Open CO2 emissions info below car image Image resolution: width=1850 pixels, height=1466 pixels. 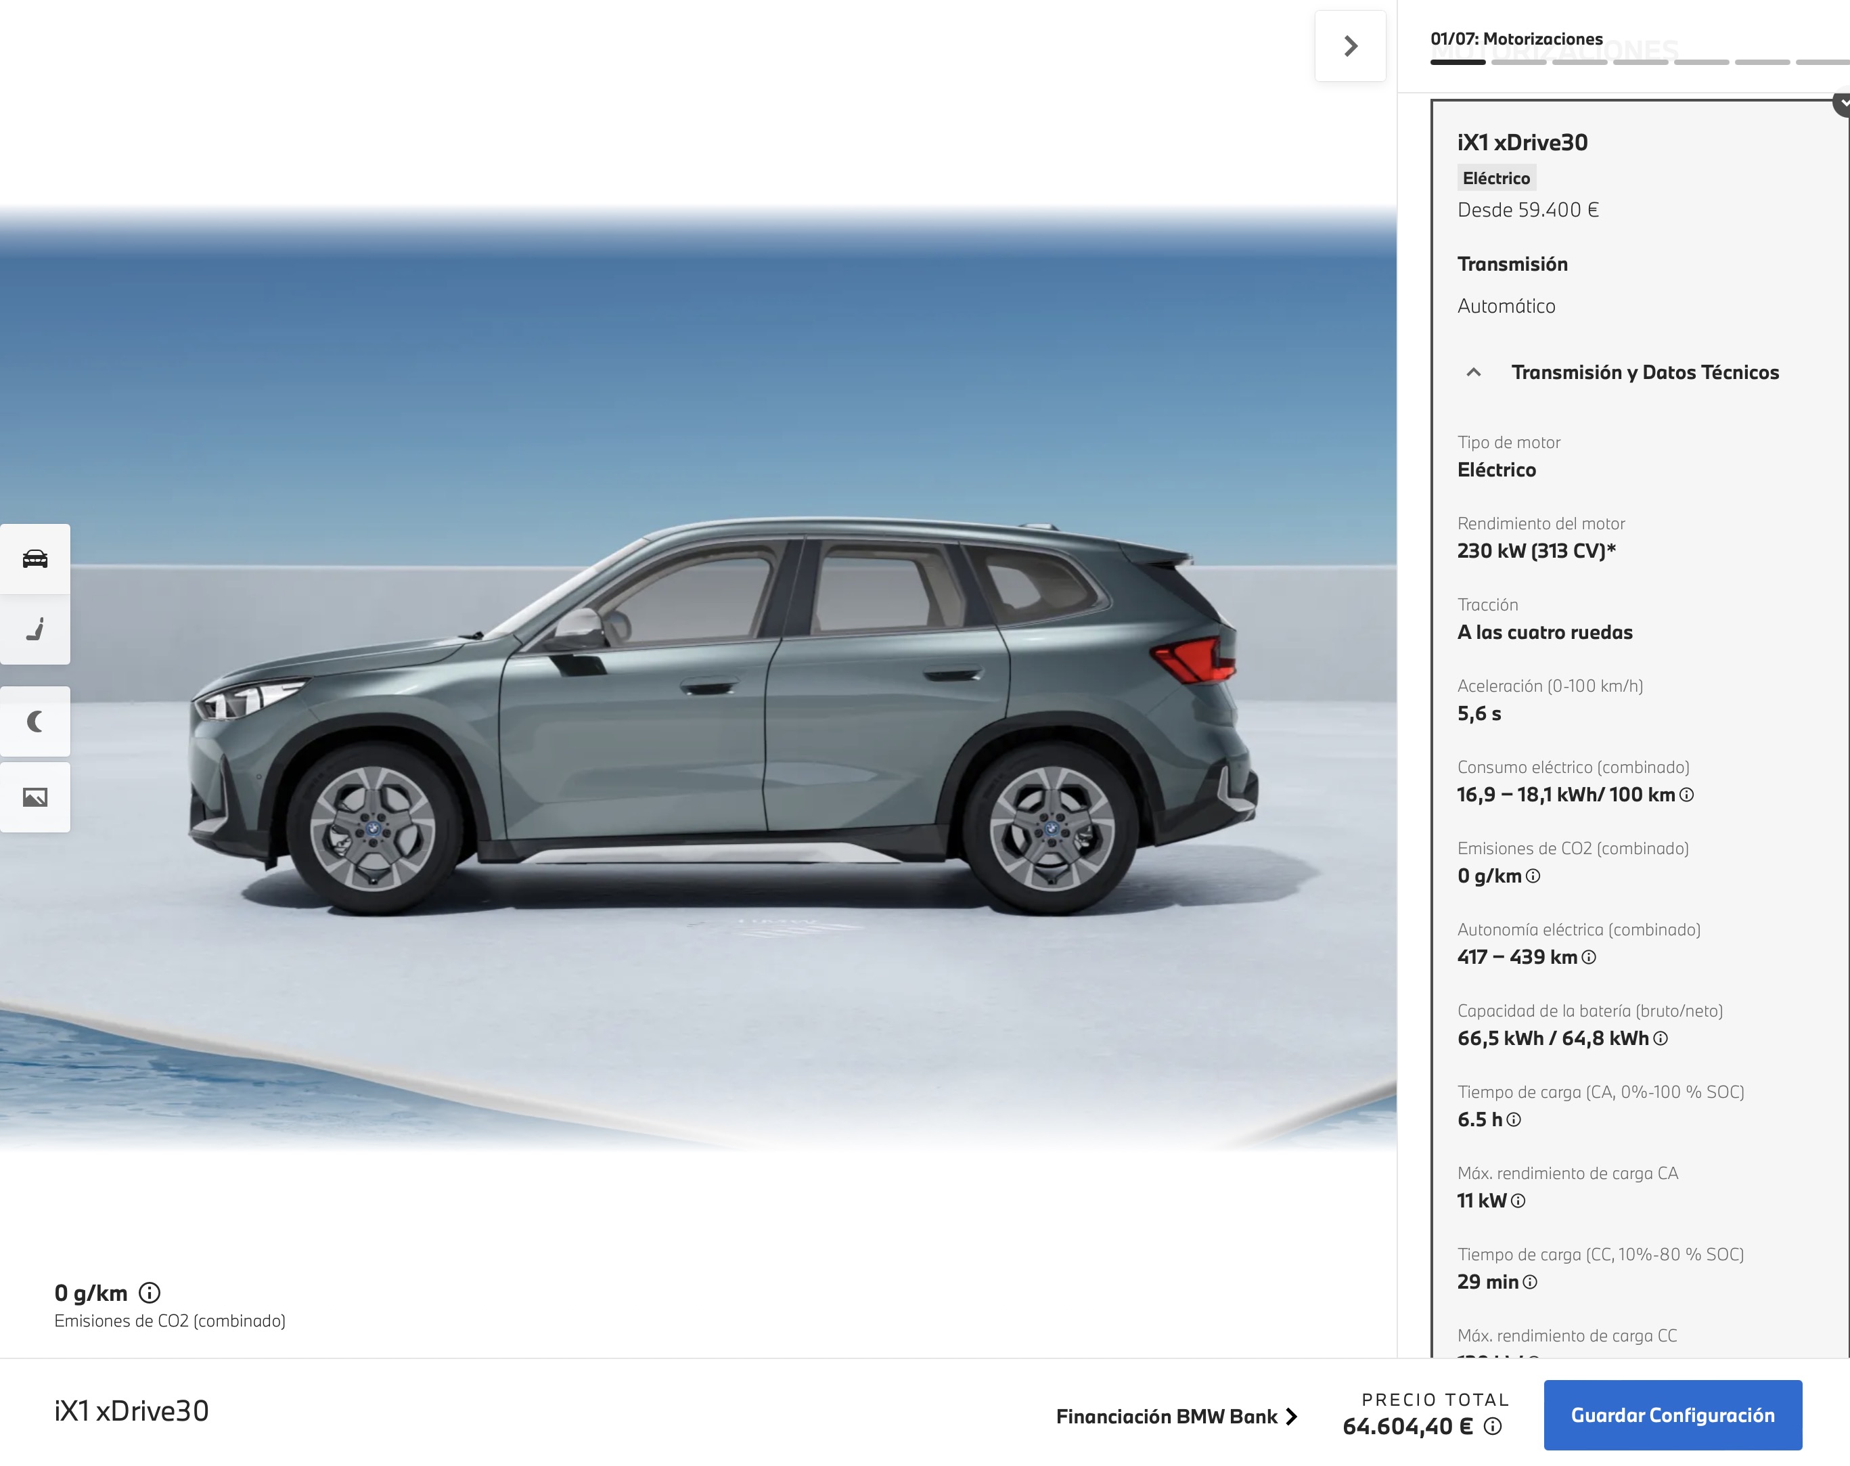pyautogui.click(x=150, y=1293)
